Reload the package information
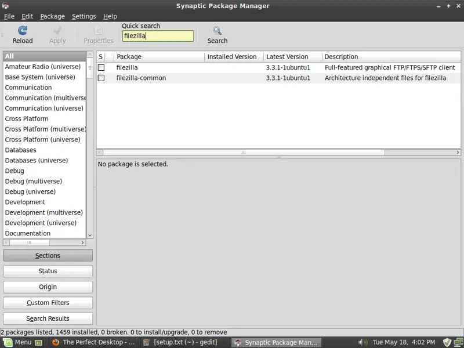The height and width of the screenshot is (348, 464). [x=23, y=35]
